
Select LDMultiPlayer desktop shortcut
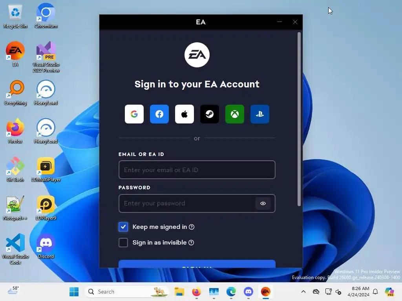46,169
